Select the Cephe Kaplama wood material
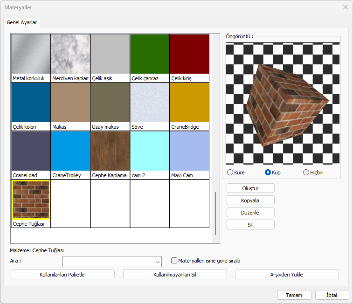Screen dimensions: 353x304 (x=110, y=151)
